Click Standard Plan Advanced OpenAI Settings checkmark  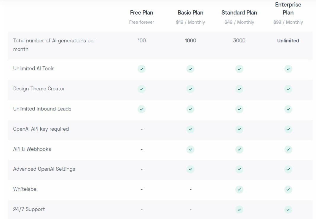click(239, 170)
